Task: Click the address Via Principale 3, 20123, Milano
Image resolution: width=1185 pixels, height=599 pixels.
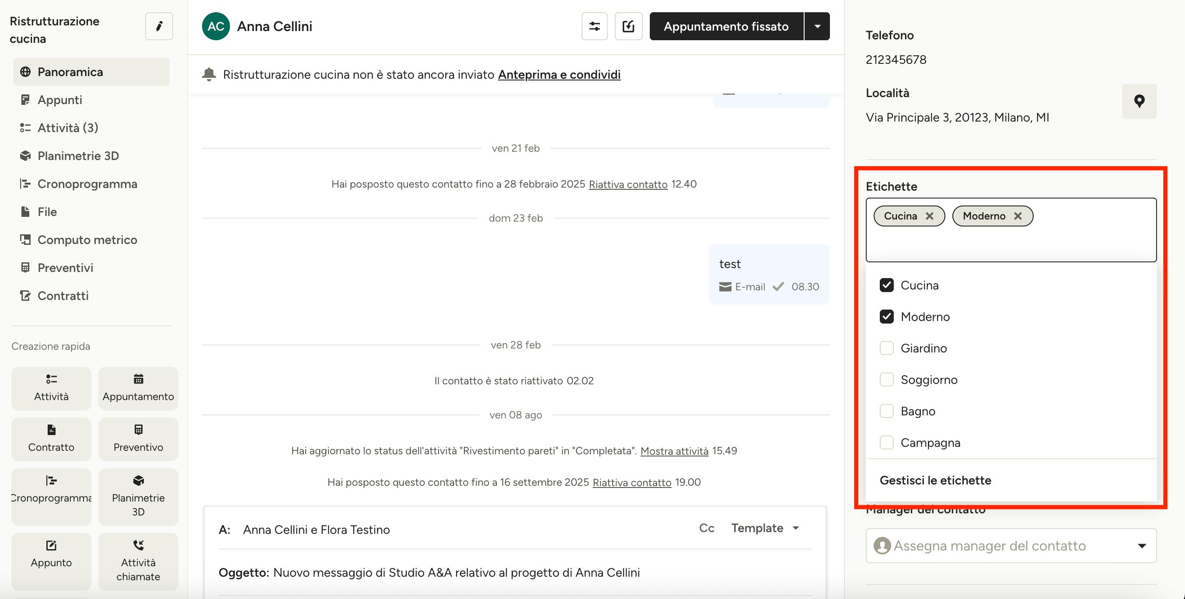Action: point(957,118)
